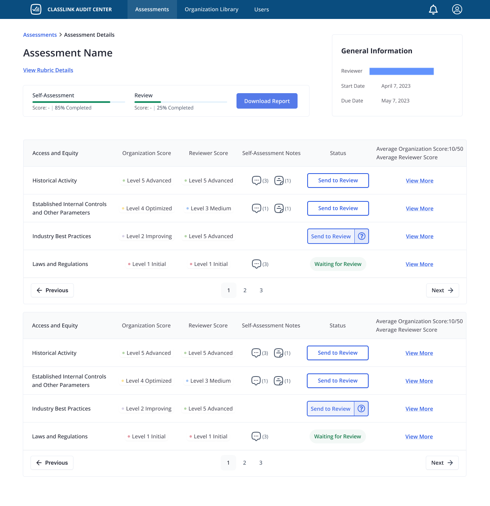This screenshot has width=490, height=506.
Task: Click note icon for Established Internal Controls
Action: [x=279, y=208]
